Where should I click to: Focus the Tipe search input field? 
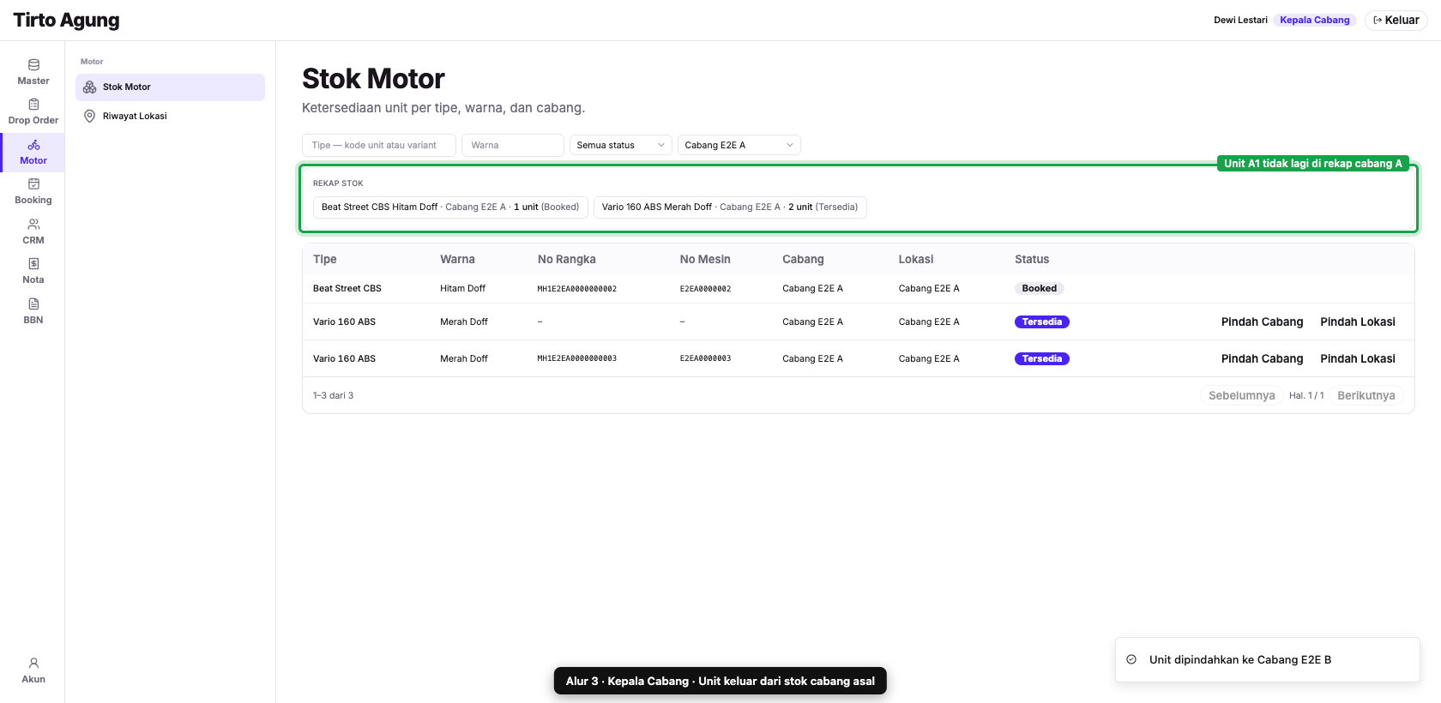coord(379,146)
